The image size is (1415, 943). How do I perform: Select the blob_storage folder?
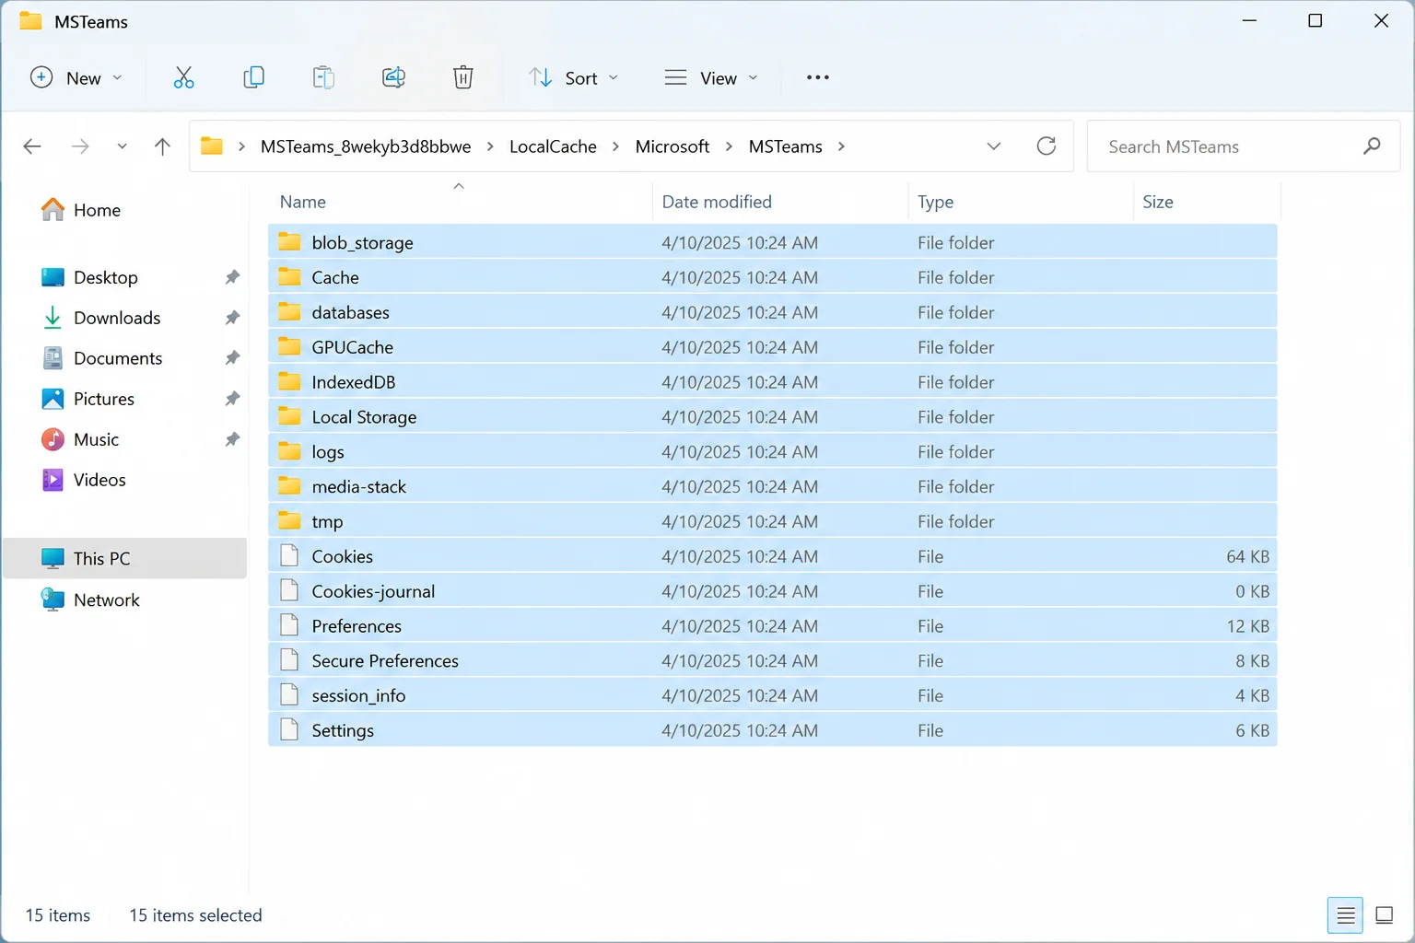tap(773, 242)
